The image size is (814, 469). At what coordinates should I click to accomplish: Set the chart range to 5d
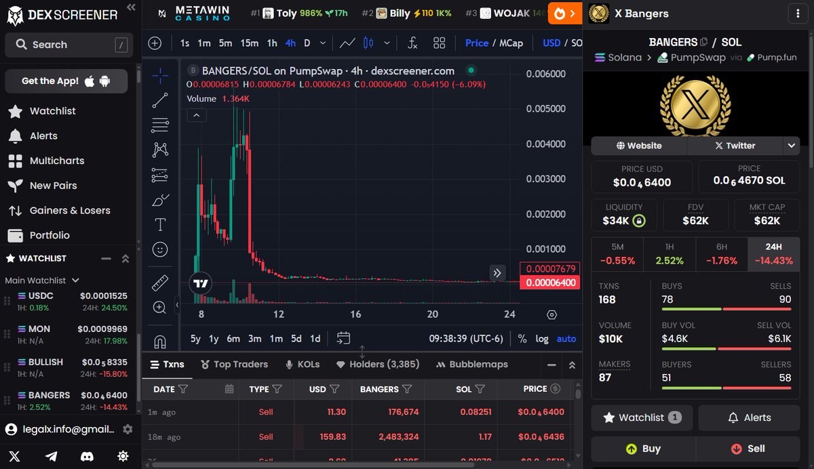[x=296, y=339]
